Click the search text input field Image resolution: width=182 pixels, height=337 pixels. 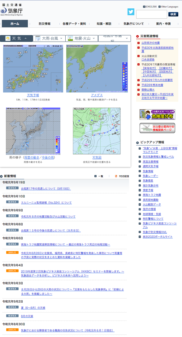[152, 14]
